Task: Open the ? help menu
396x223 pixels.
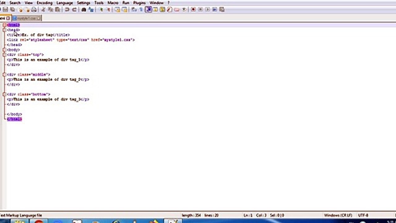Action: [169, 2]
